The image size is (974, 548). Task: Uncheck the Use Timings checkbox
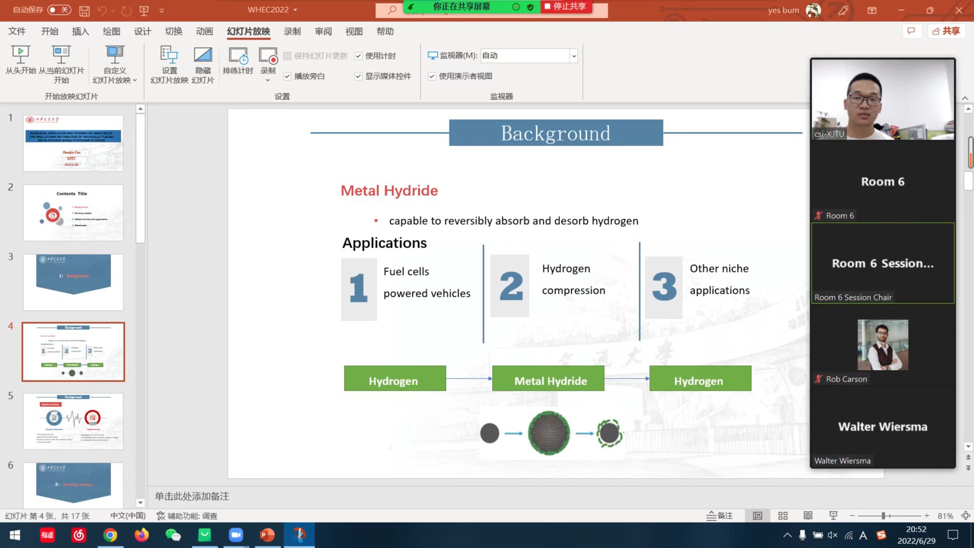(x=358, y=56)
